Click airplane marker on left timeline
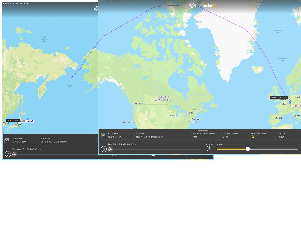 [14, 154]
